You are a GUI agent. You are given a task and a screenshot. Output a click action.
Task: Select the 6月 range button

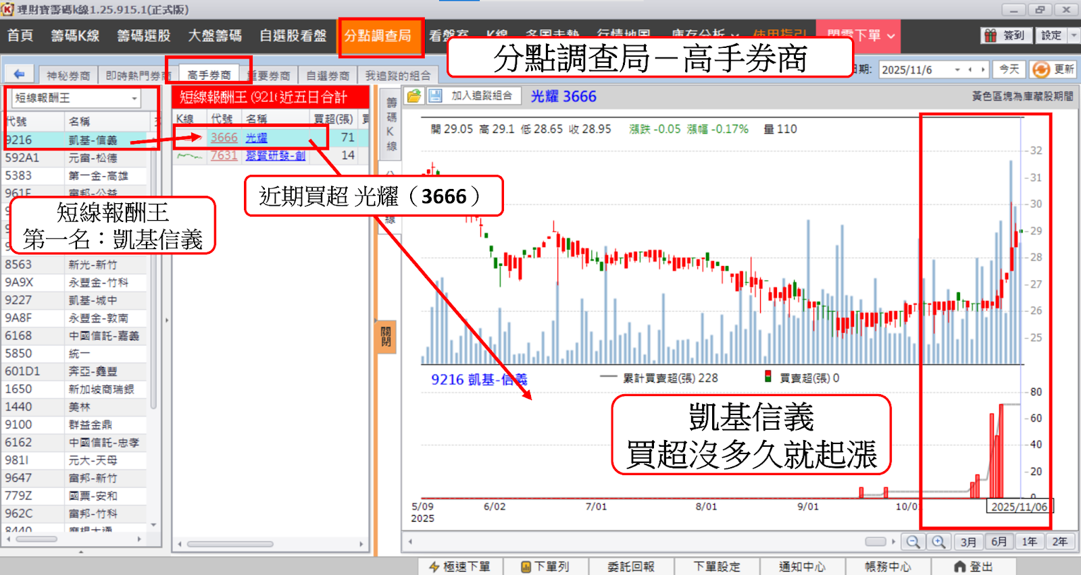[999, 541]
